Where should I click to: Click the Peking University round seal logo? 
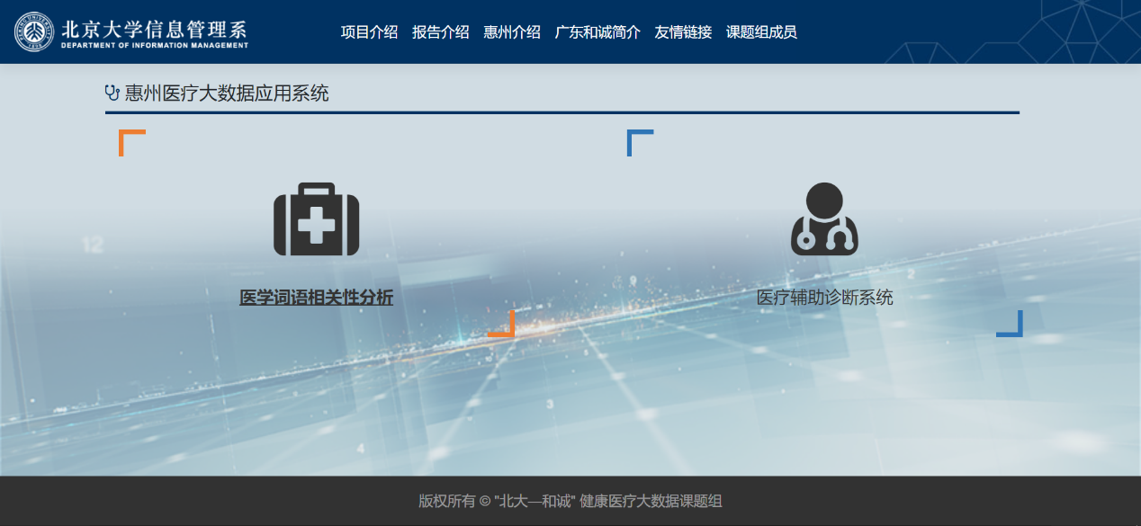[x=34, y=31]
